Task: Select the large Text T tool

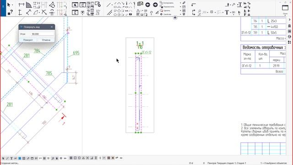Action: 227,12
